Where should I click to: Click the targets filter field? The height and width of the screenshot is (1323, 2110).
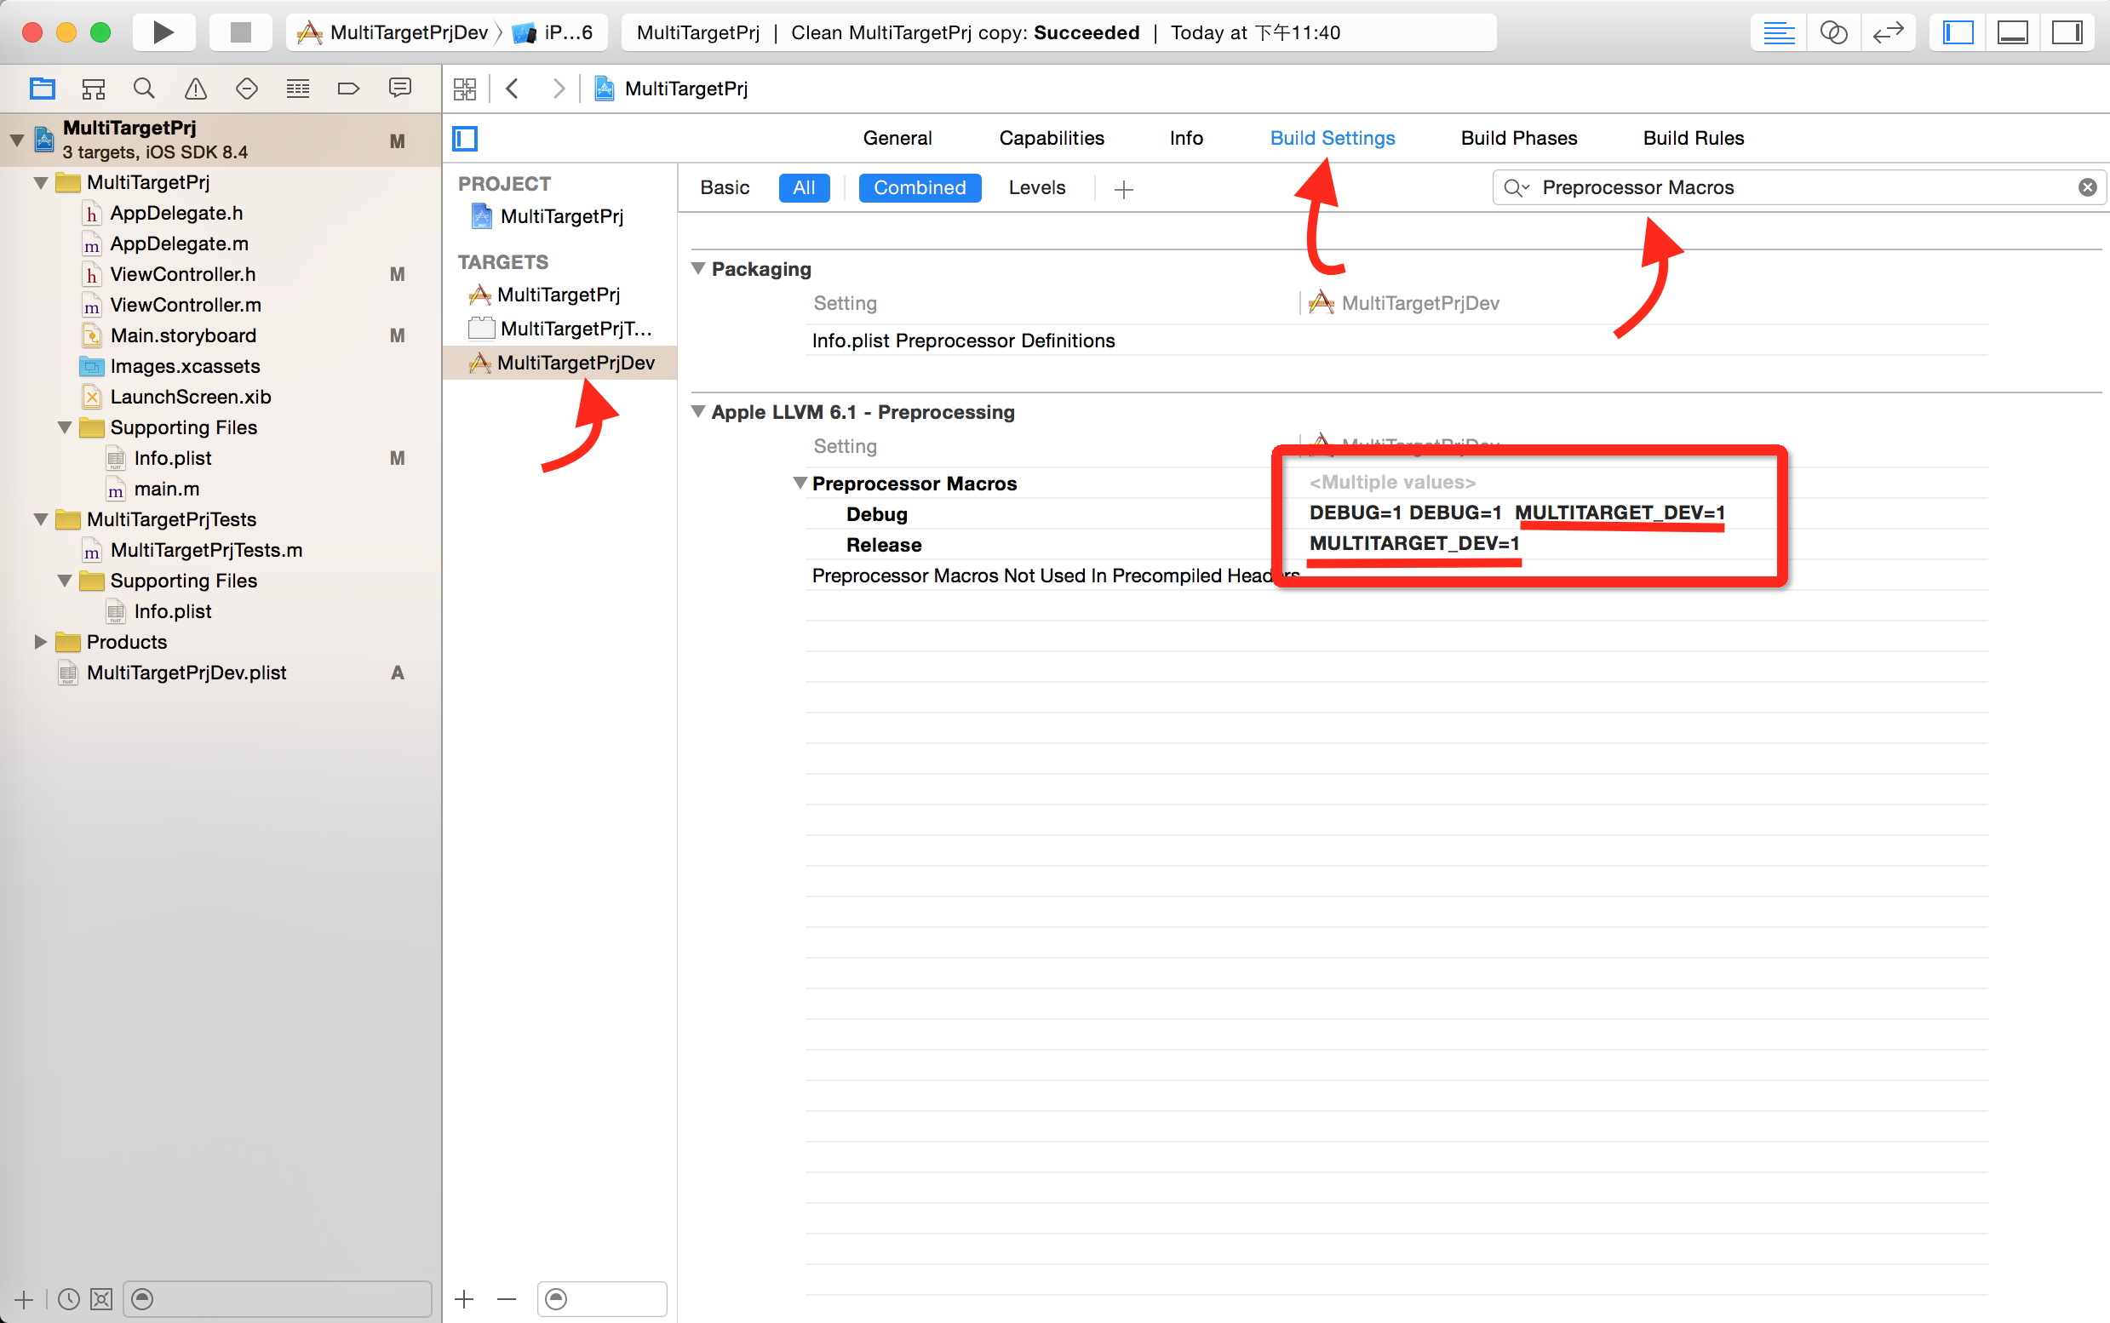(601, 1299)
